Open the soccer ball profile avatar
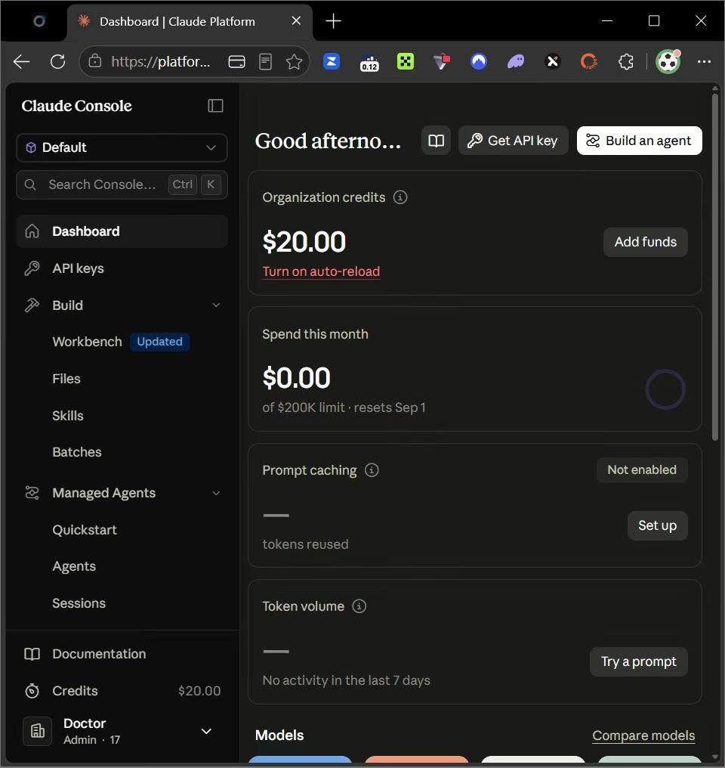Image resolution: width=725 pixels, height=768 pixels. tap(668, 62)
